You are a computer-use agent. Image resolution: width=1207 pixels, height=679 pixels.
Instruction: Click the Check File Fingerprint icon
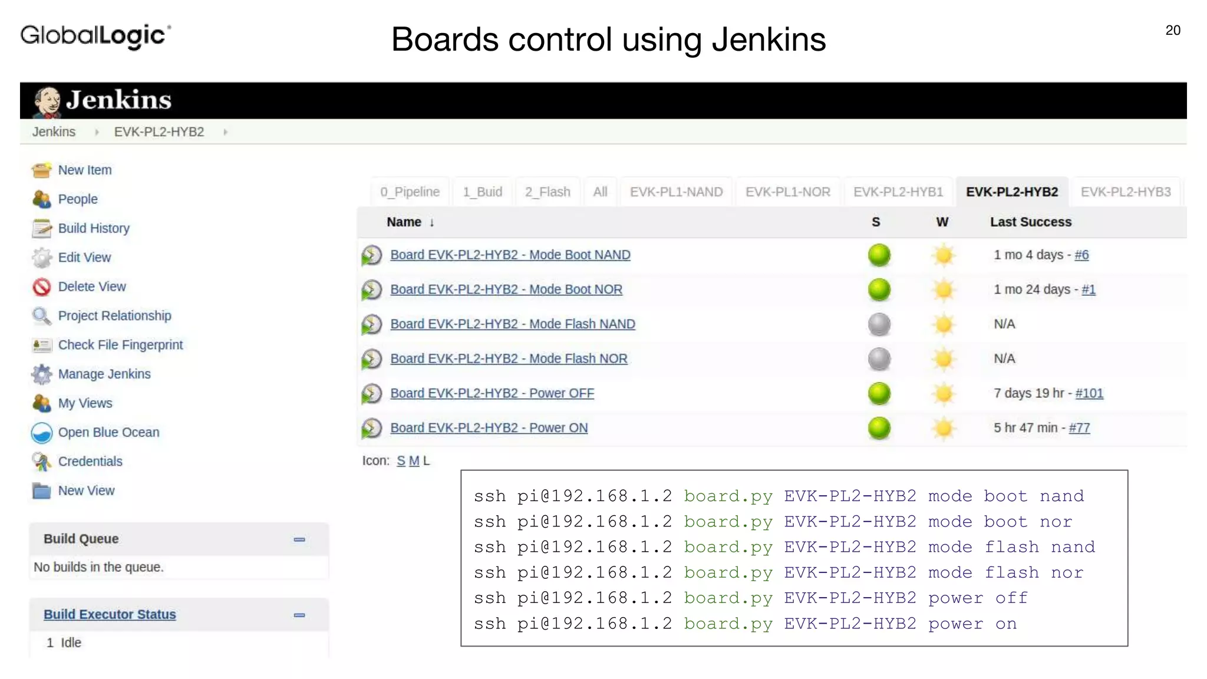click(41, 345)
